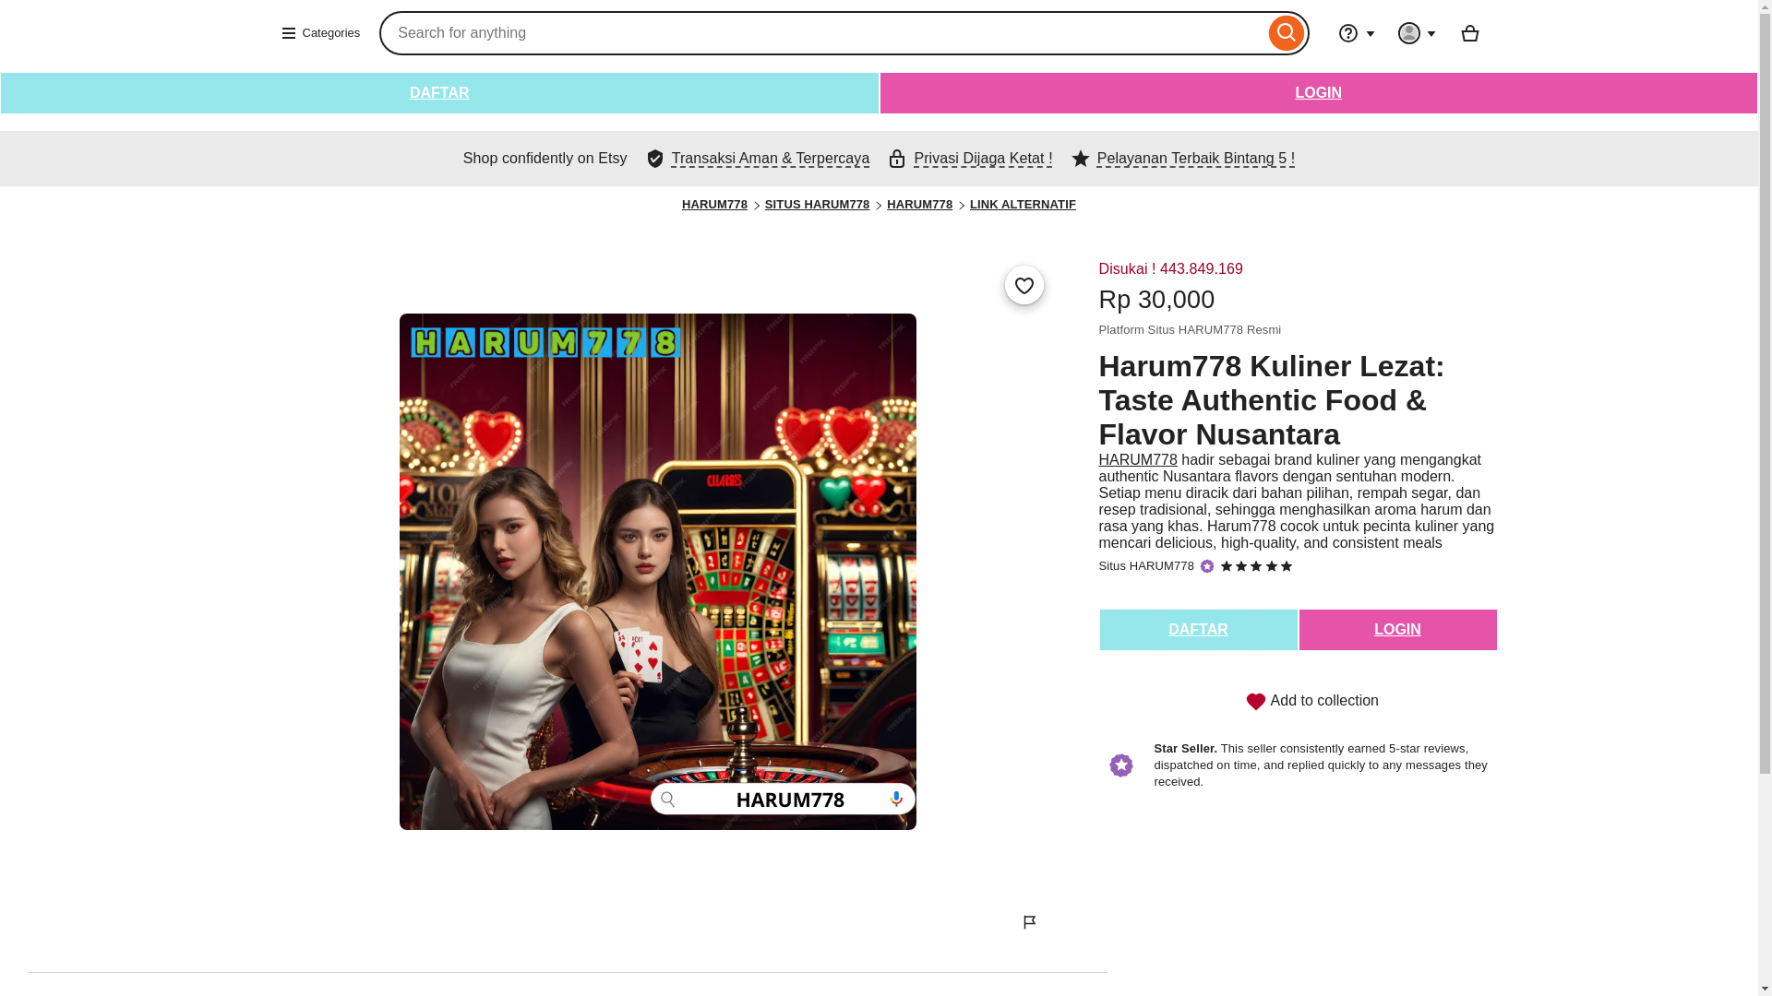Click Platform Situs HARUM778 Resmi text
Viewport: 1772px width, 996px height.
[1190, 330]
